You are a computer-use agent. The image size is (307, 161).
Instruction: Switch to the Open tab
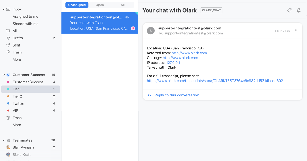coord(100,5)
